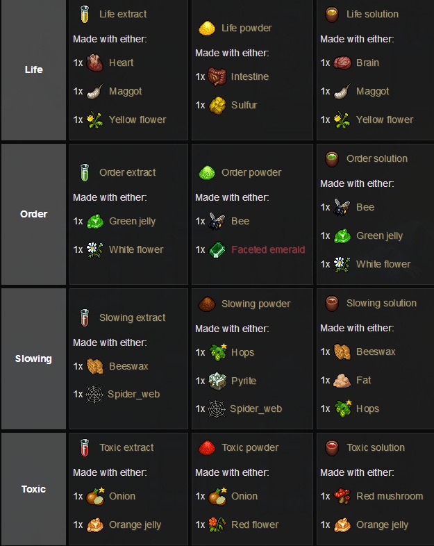This screenshot has width=434, height=546.
Task: Select the Order solution bowl icon
Action: click(332, 159)
